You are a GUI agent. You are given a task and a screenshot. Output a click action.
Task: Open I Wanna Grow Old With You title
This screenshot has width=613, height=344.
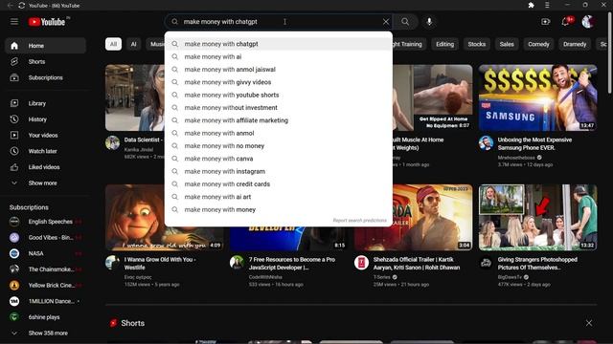pos(160,264)
